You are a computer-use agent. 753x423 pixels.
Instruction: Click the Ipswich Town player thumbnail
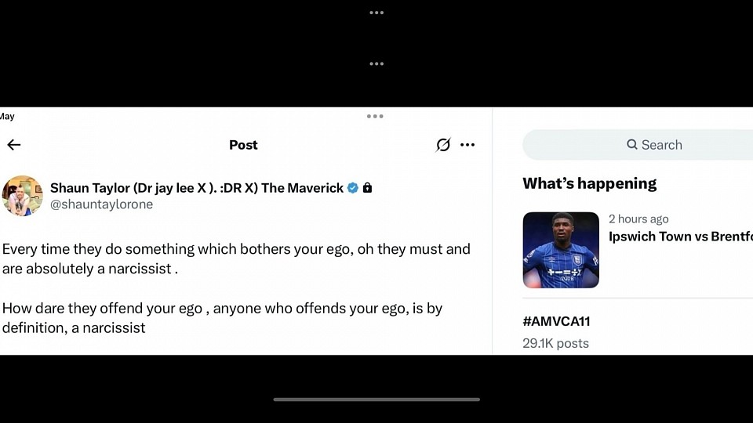(561, 250)
